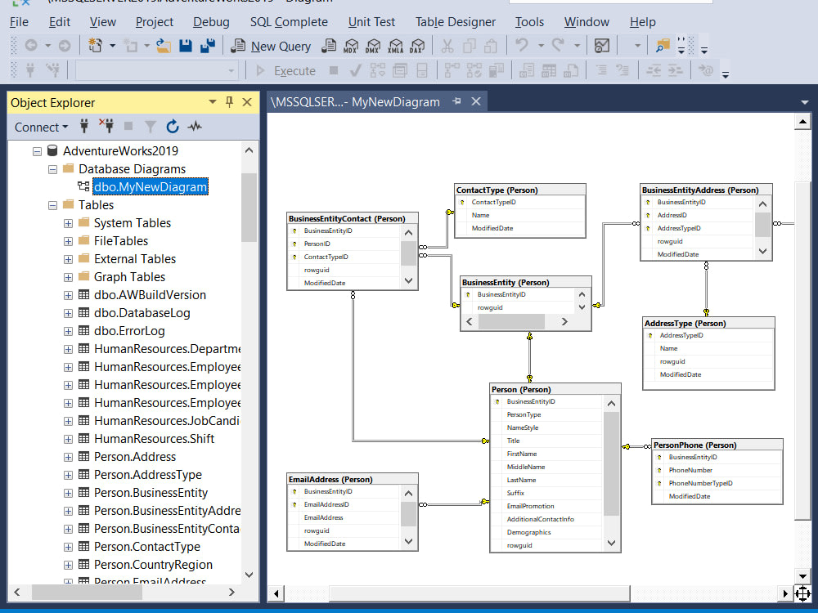Click the New Query toolbar button

point(271,47)
